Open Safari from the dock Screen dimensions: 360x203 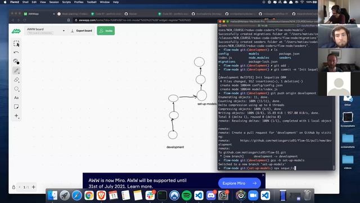point(77,196)
